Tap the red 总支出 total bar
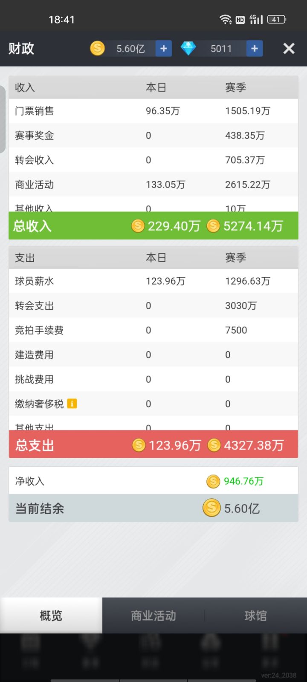 [153, 444]
